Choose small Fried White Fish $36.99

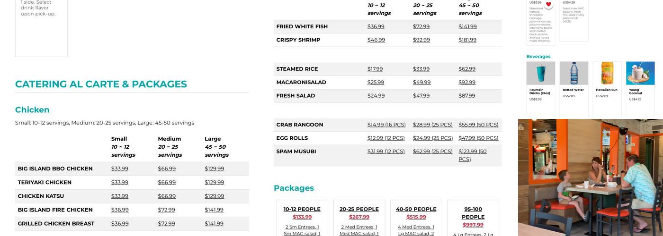[376, 26]
